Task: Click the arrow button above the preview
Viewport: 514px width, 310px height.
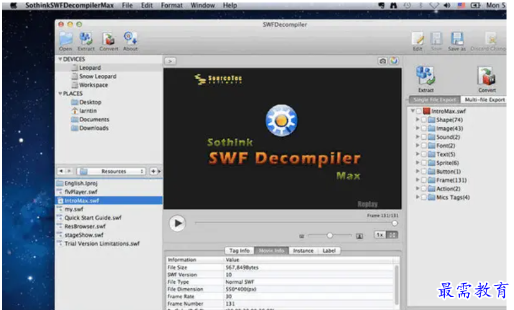Action: pos(170,61)
